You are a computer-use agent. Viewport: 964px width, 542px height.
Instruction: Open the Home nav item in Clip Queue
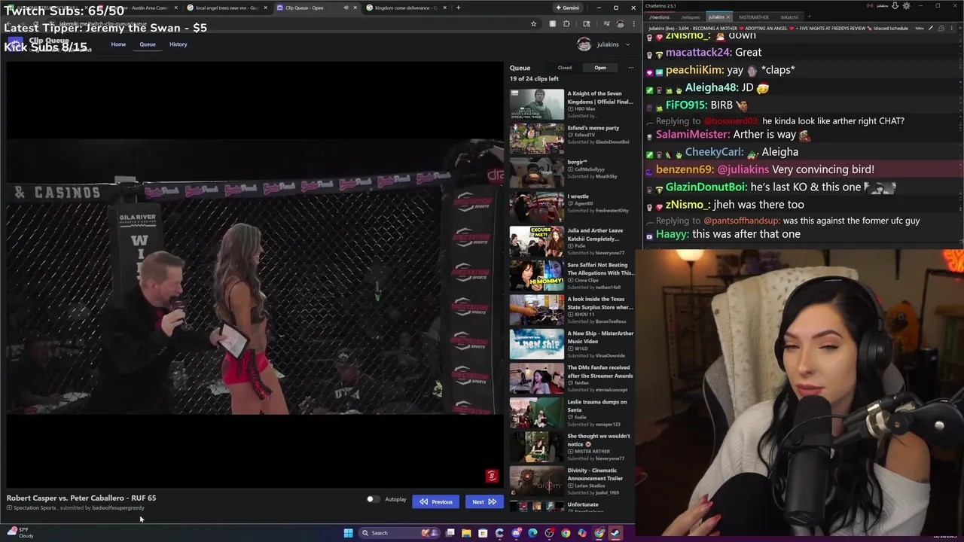pyautogui.click(x=118, y=44)
